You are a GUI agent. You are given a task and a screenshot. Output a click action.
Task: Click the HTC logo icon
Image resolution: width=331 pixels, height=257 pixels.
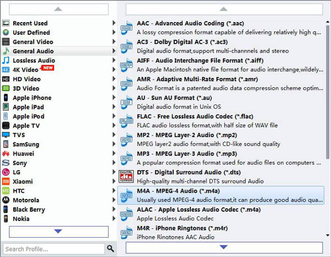click(x=6, y=191)
